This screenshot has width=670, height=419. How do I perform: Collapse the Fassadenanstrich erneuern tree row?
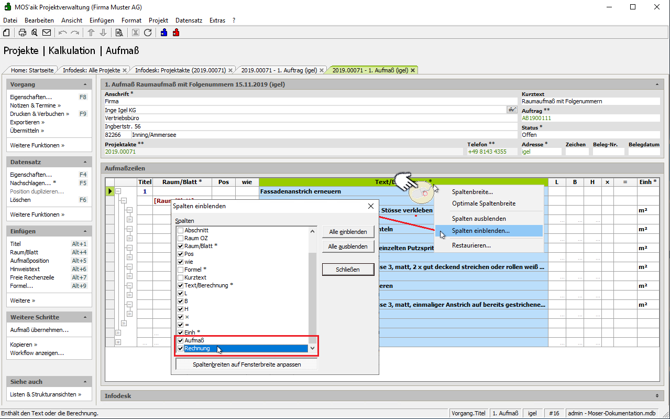[x=118, y=191]
